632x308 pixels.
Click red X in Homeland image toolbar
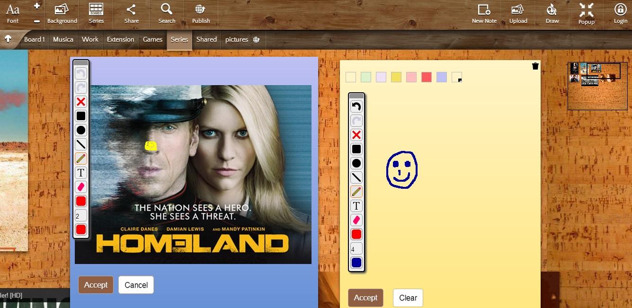pos(81,102)
